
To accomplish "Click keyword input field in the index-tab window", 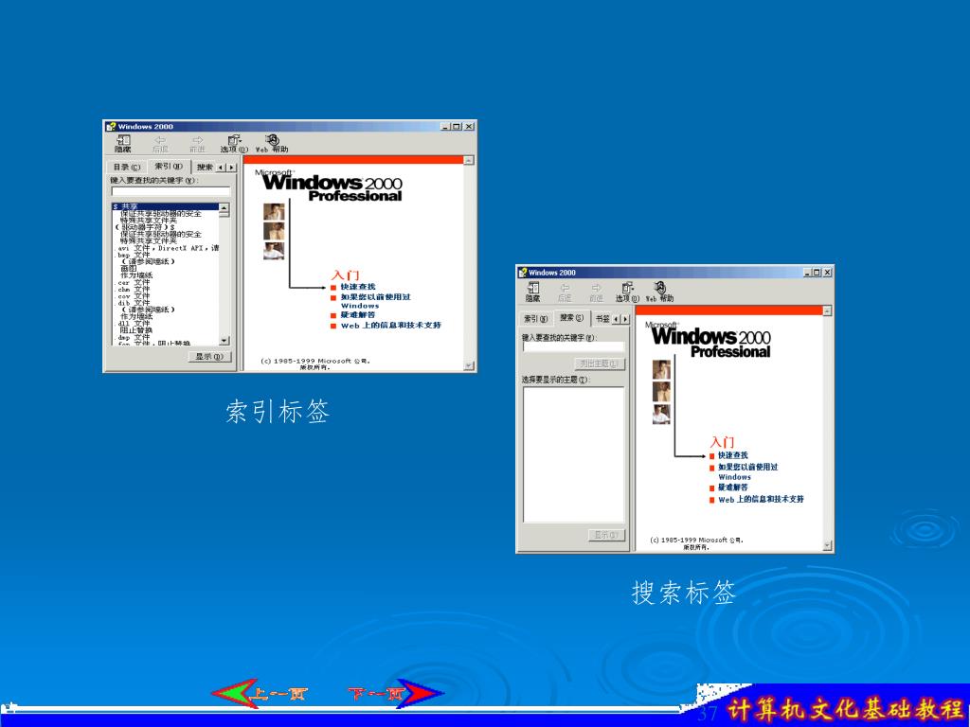I will (x=171, y=191).
